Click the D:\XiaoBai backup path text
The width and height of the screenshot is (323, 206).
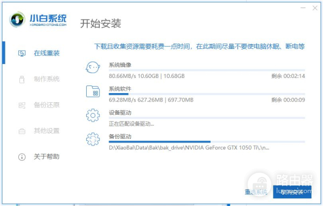pos(189,148)
